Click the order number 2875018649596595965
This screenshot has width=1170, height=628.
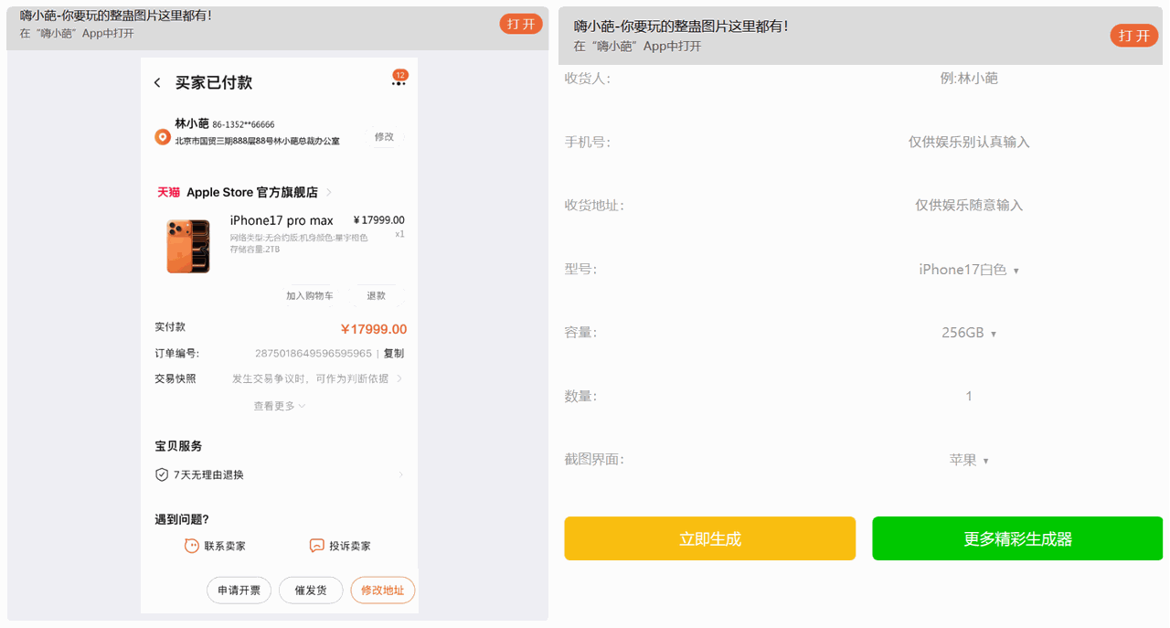coord(314,354)
